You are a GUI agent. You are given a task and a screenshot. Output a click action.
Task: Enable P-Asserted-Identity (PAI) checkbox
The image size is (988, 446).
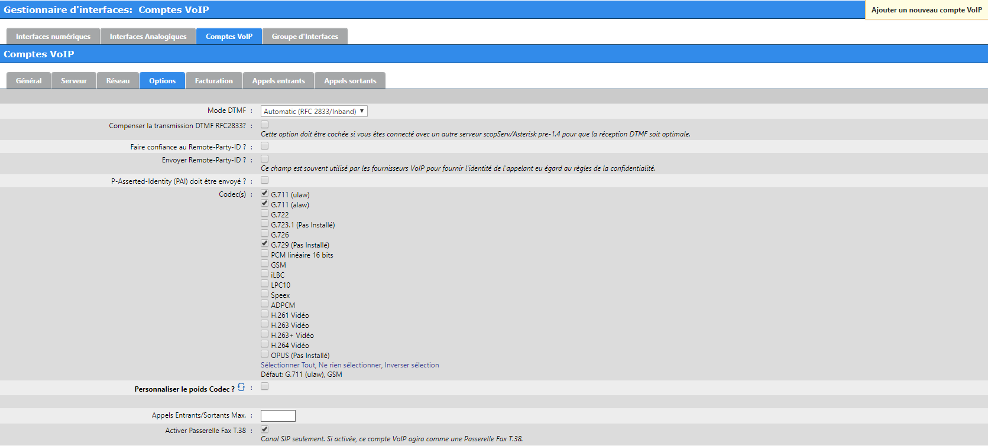pos(265,180)
